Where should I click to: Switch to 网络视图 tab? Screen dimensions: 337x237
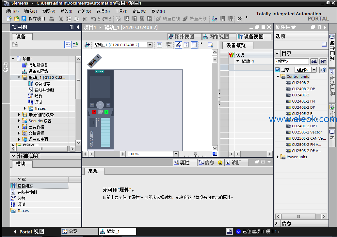tap(219, 37)
